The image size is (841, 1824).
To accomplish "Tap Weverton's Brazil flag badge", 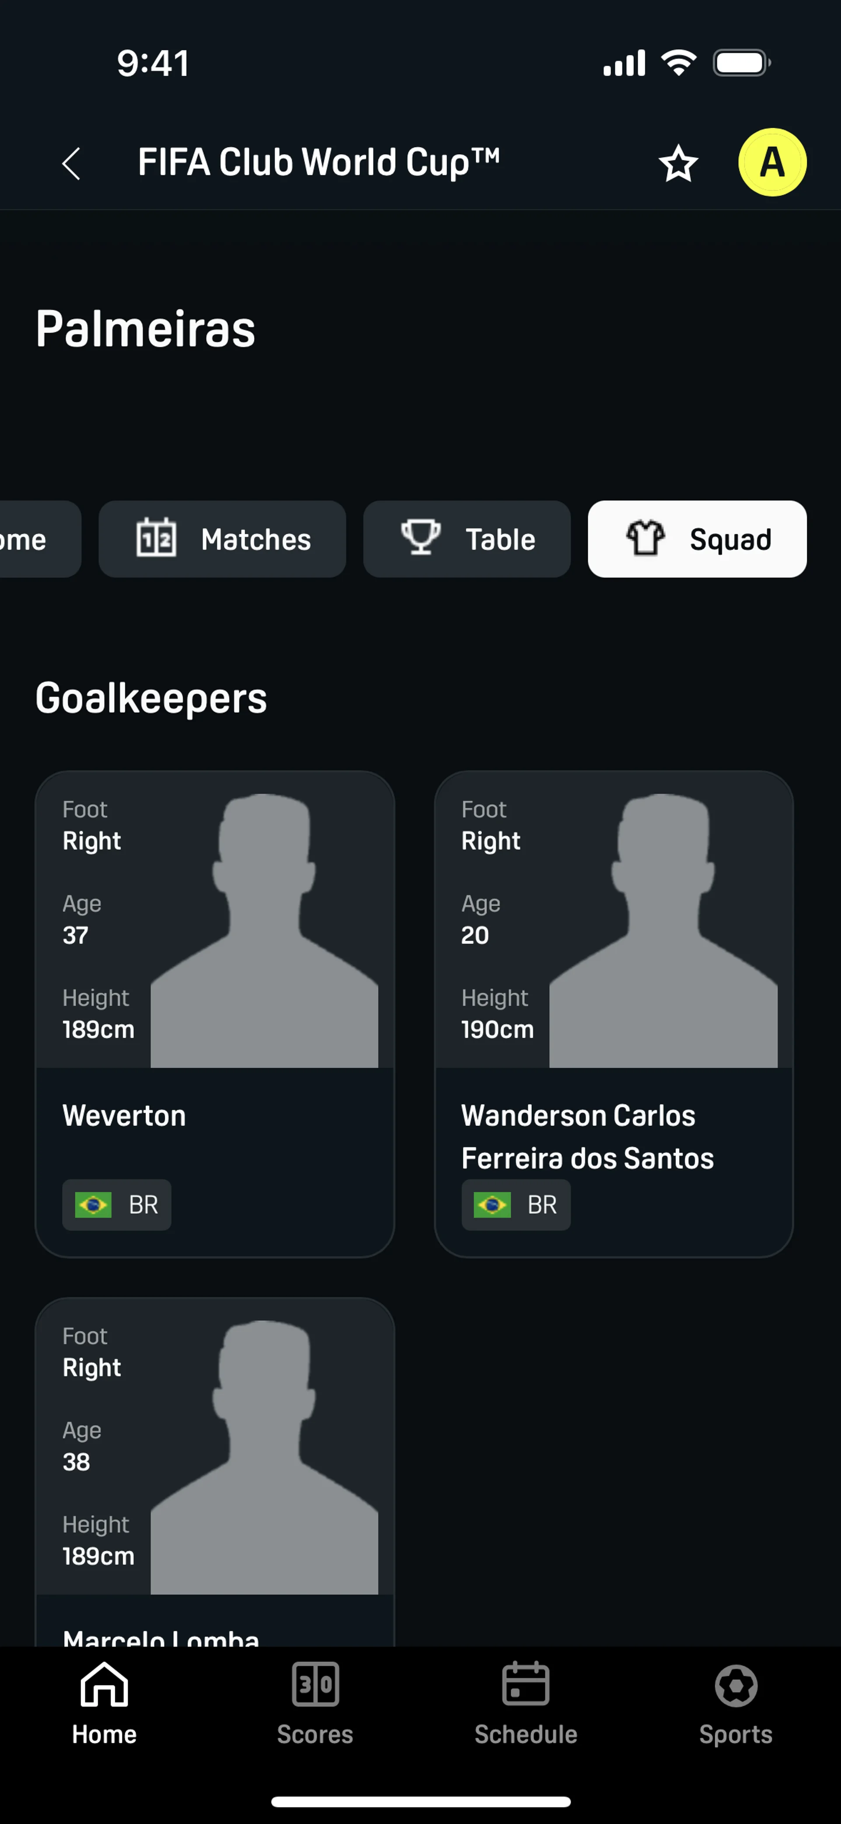I will click(x=117, y=1204).
